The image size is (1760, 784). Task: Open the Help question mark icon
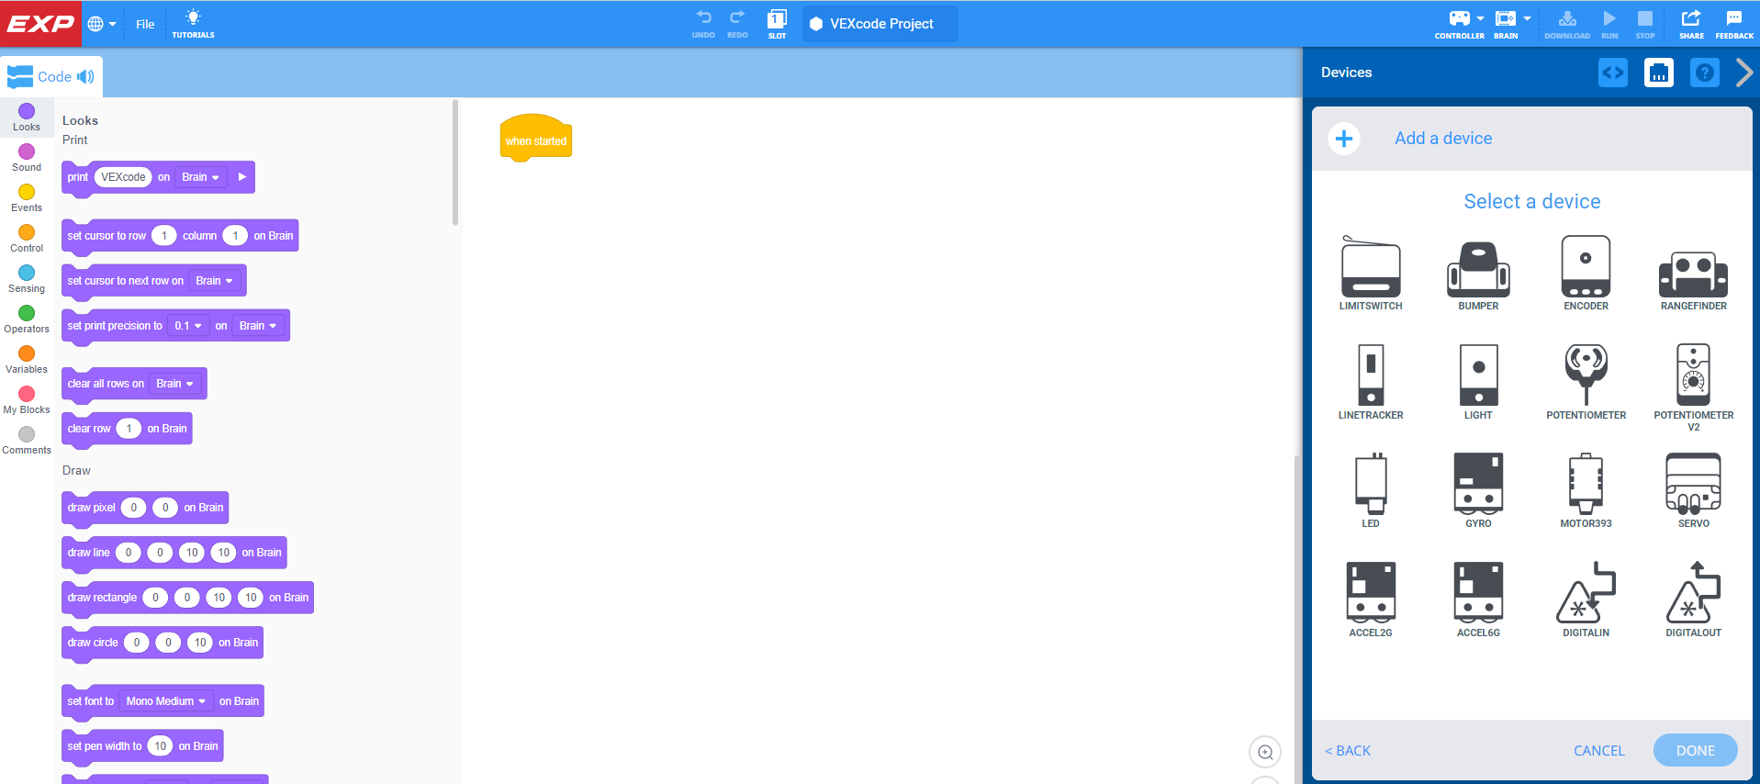[x=1704, y=73]
